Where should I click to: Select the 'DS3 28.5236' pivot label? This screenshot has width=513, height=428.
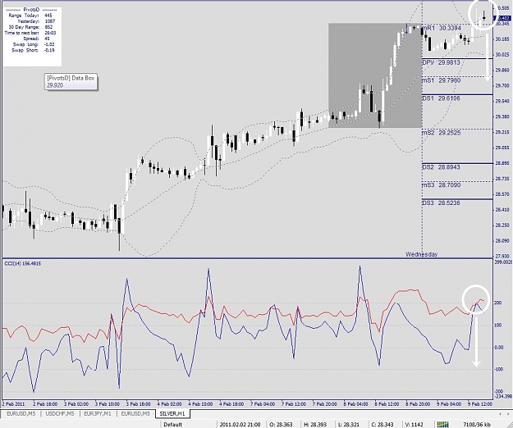[x=441, y=203]
